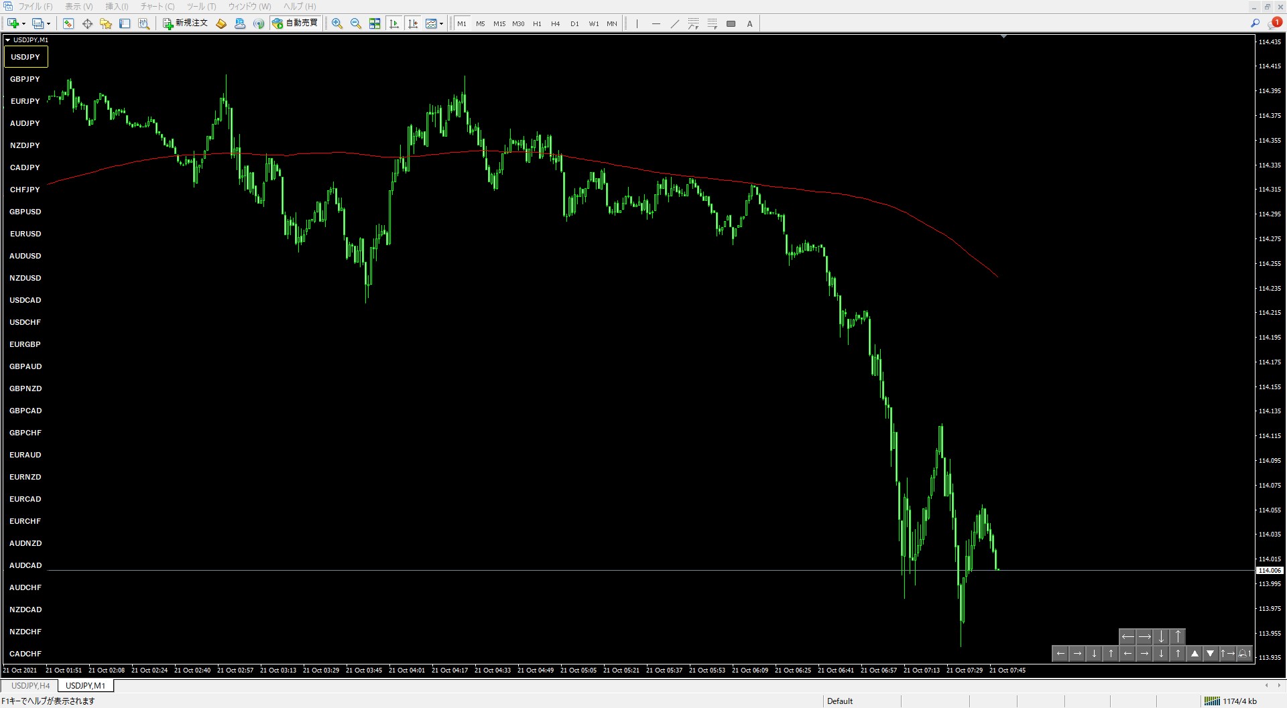
Task: Toggle 自動売買 auto trading
Action: (295, 23)
